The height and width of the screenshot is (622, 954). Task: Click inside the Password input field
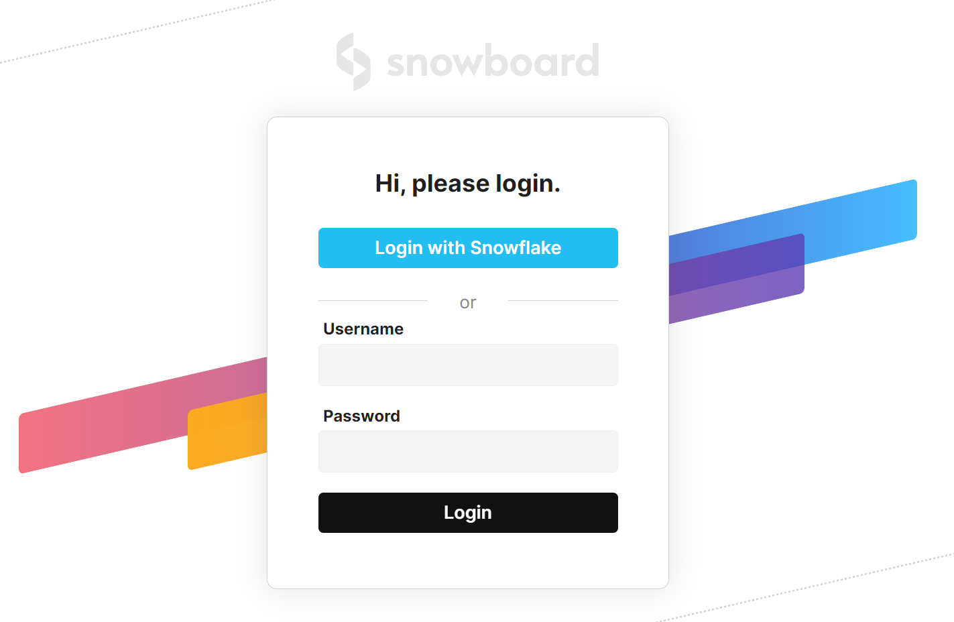point(468,451)
